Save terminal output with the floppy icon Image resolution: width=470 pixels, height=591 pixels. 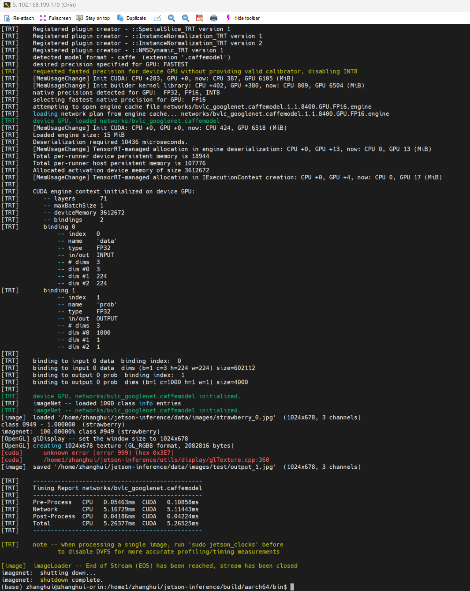199,18
